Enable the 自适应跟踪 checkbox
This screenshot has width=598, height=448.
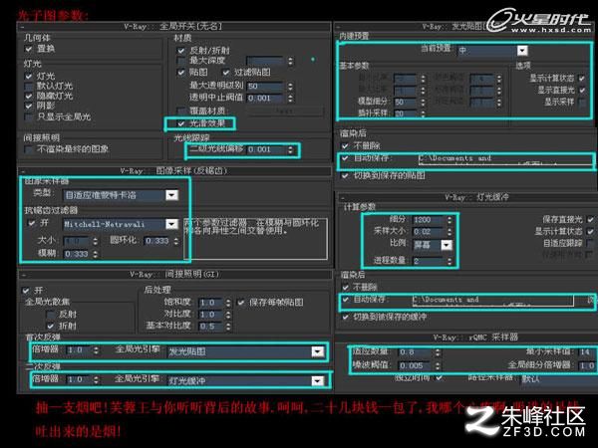point(590,243)
